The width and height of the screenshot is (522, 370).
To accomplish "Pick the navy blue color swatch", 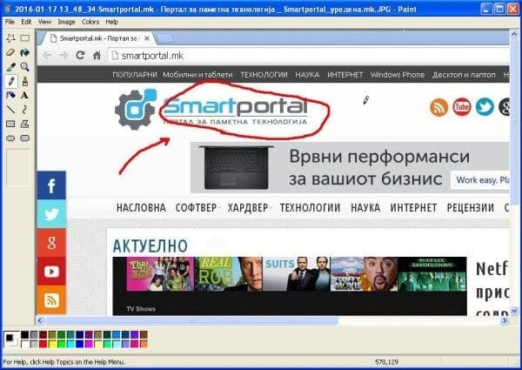I will (x=80, y=334).
